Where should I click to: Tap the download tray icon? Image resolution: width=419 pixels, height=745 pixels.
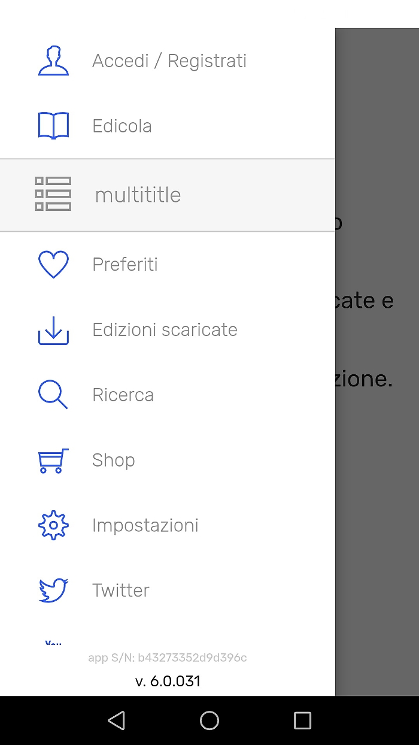click(x=53, y=330)
